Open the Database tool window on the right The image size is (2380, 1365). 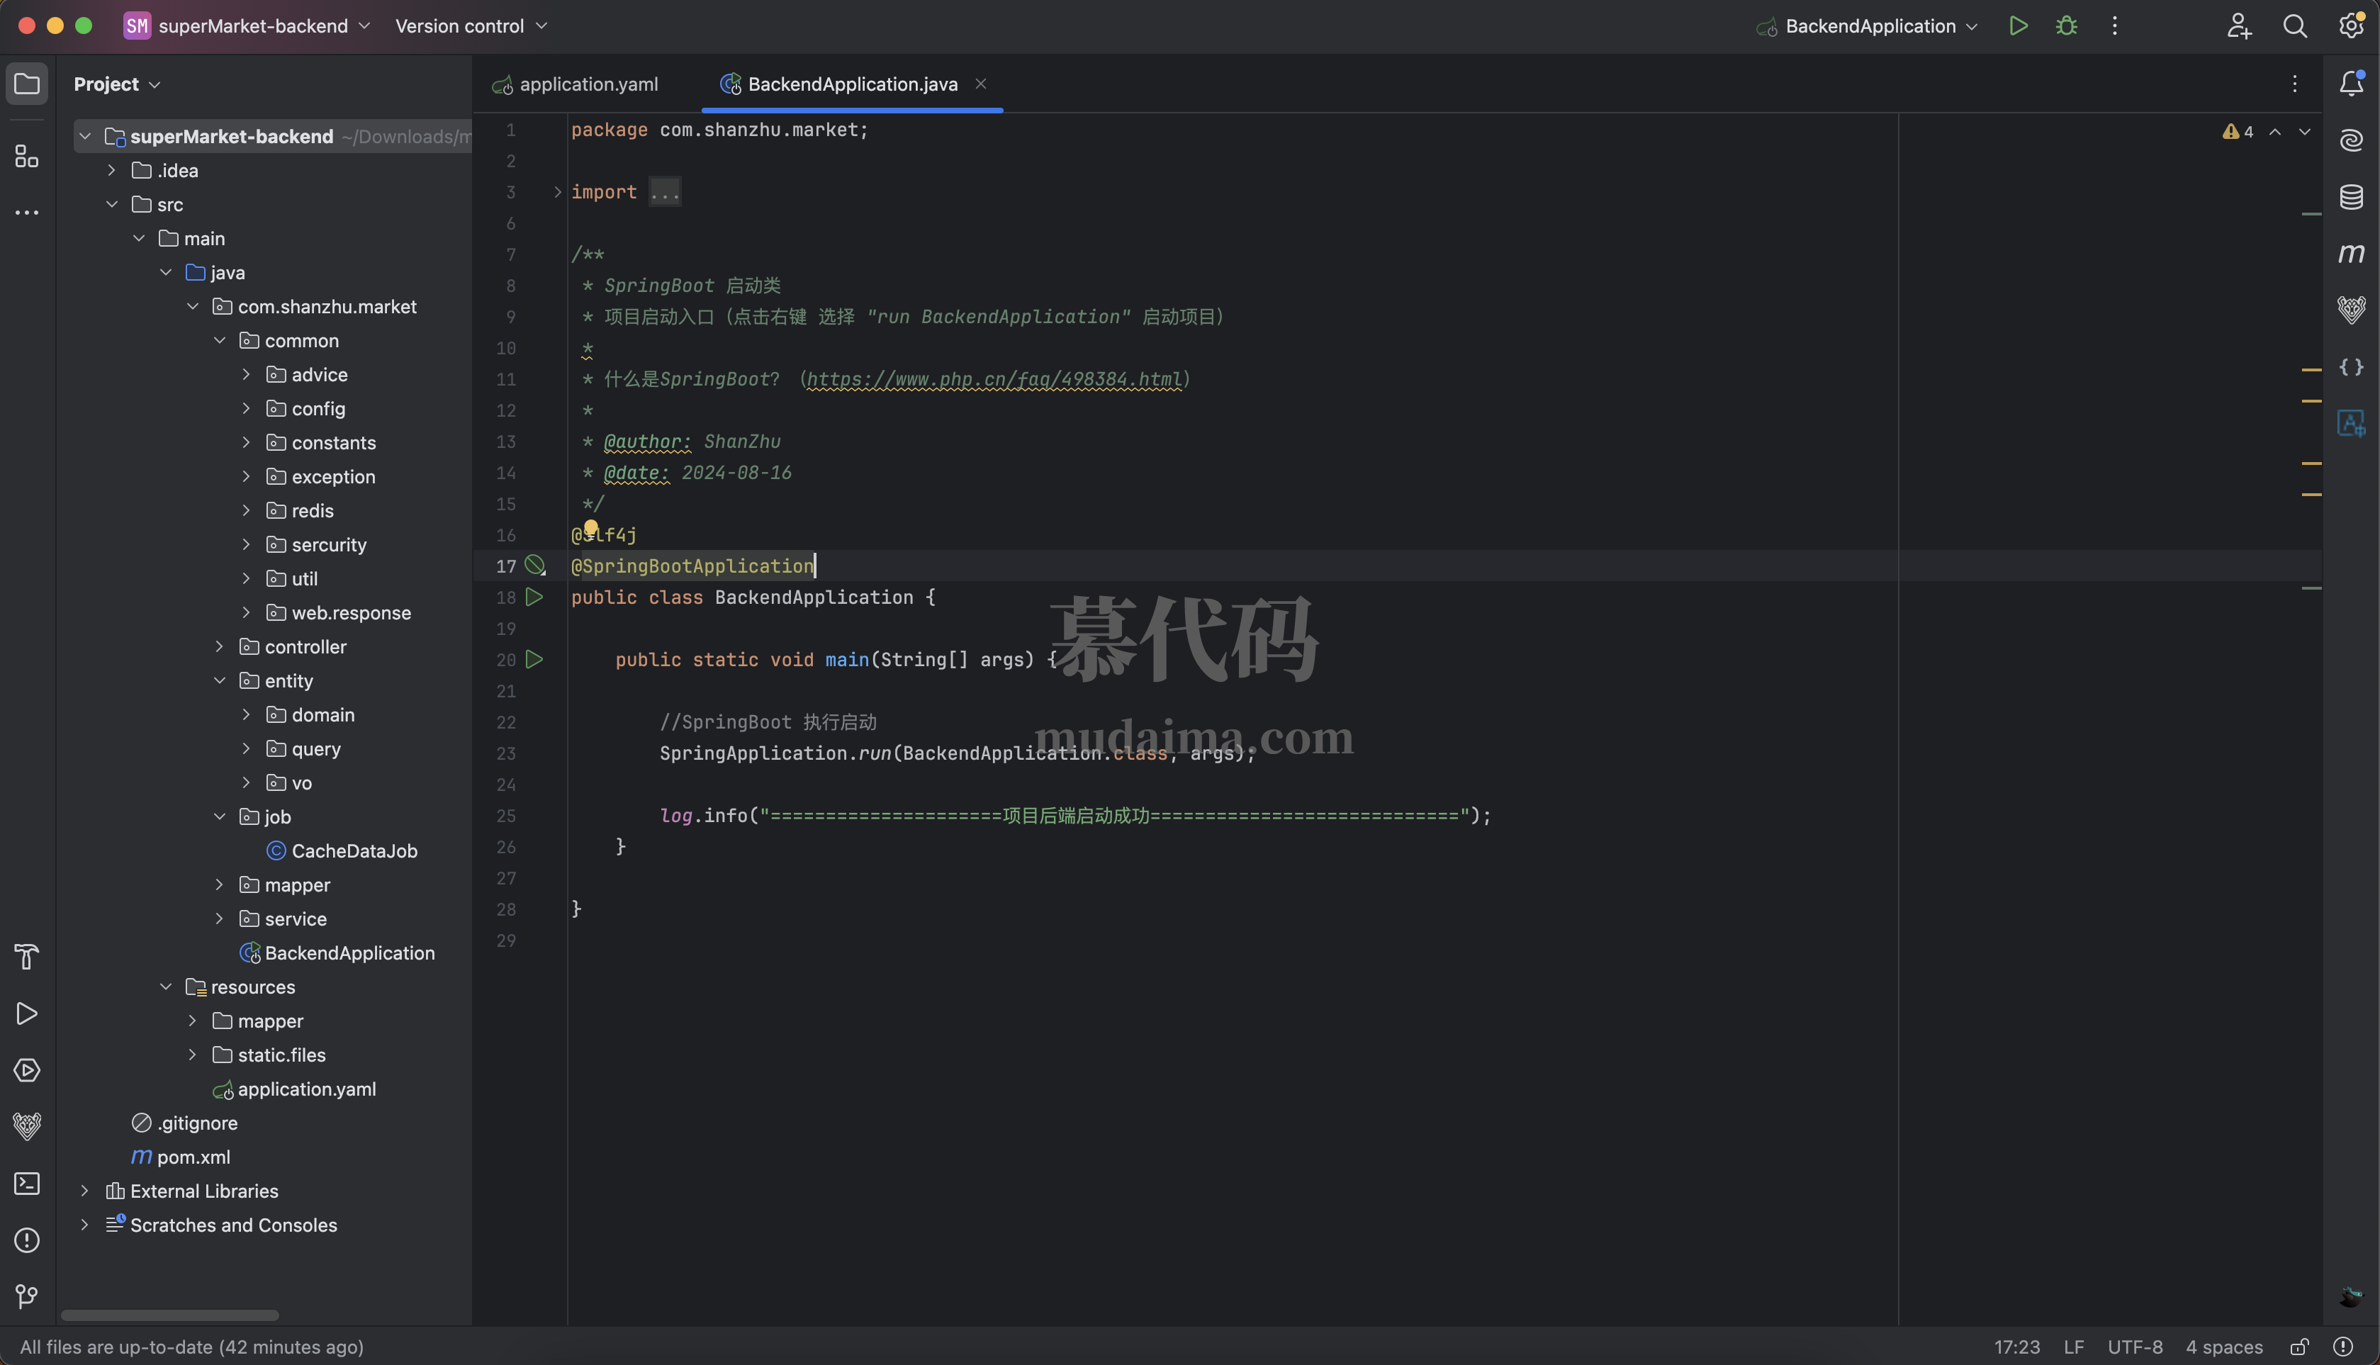tap(2351, 197)
